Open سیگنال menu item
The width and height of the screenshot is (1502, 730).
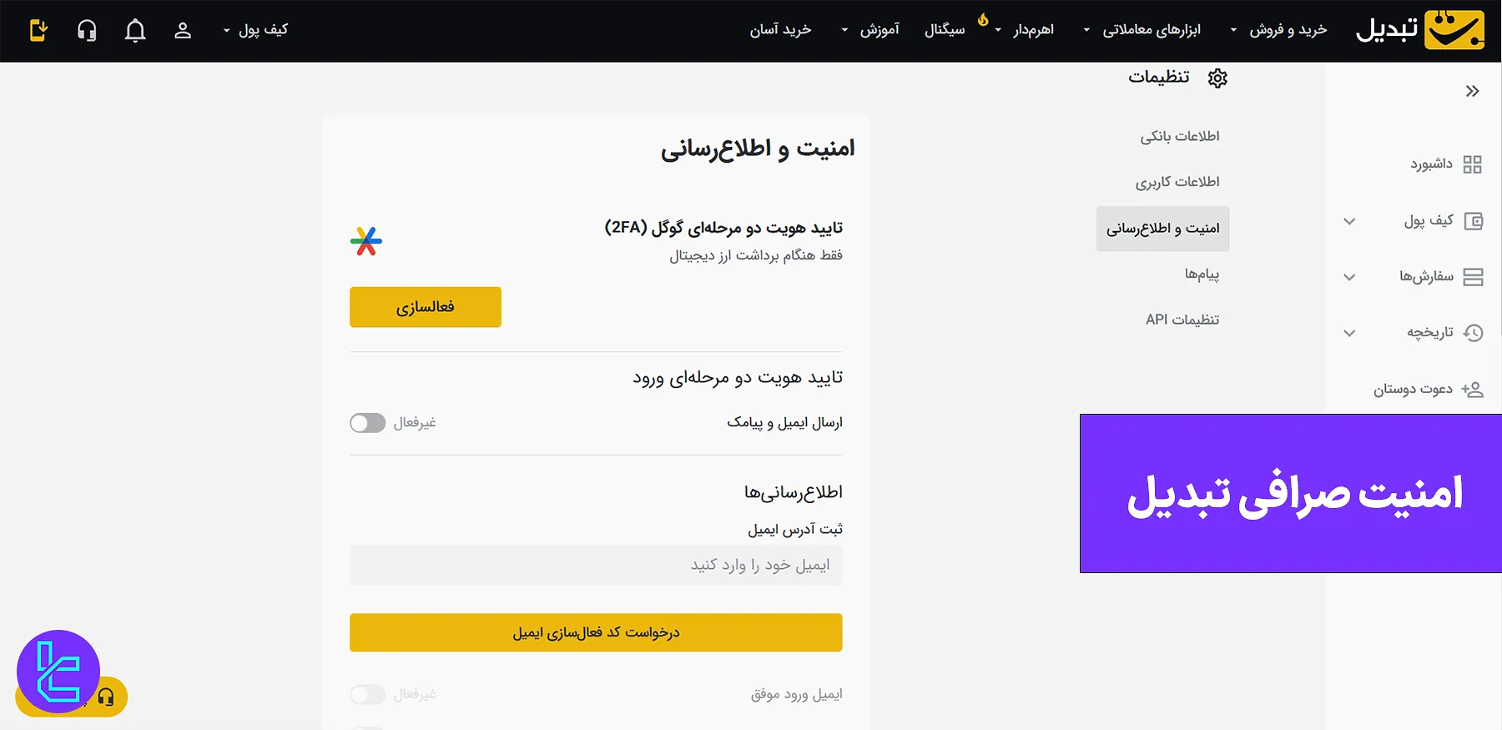[x=945, y=30]
